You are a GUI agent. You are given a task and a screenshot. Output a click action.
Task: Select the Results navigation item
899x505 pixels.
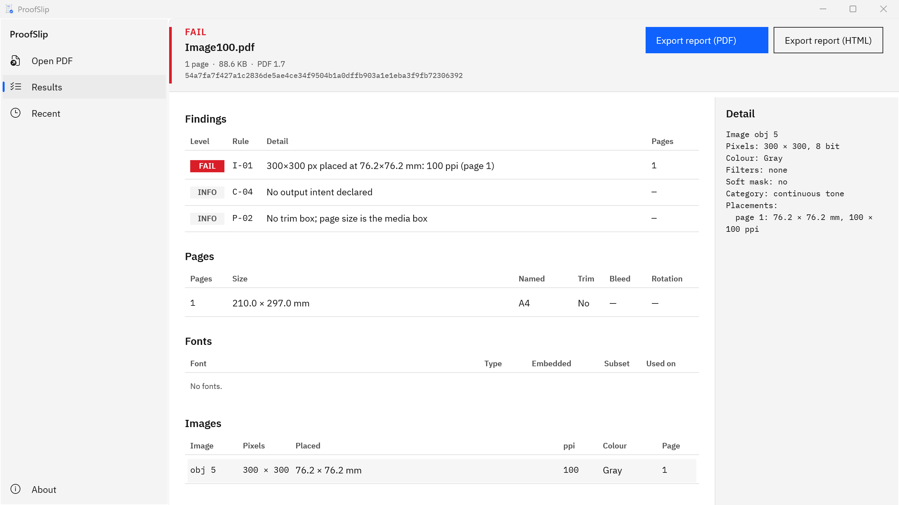coord(84,87)
